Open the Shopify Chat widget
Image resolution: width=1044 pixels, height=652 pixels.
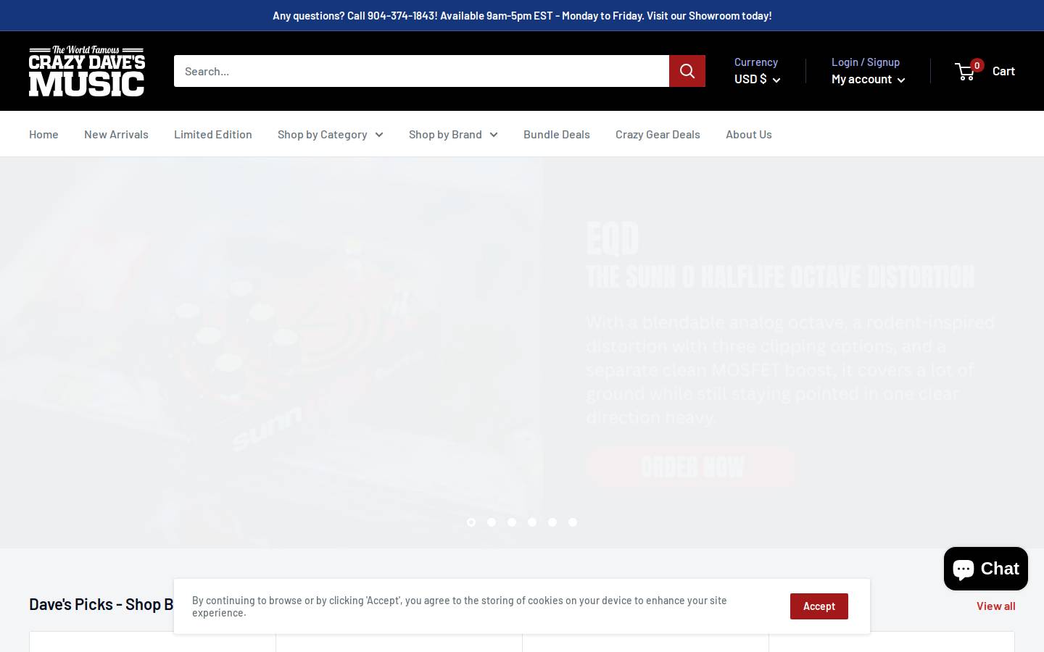click(985, 569)
